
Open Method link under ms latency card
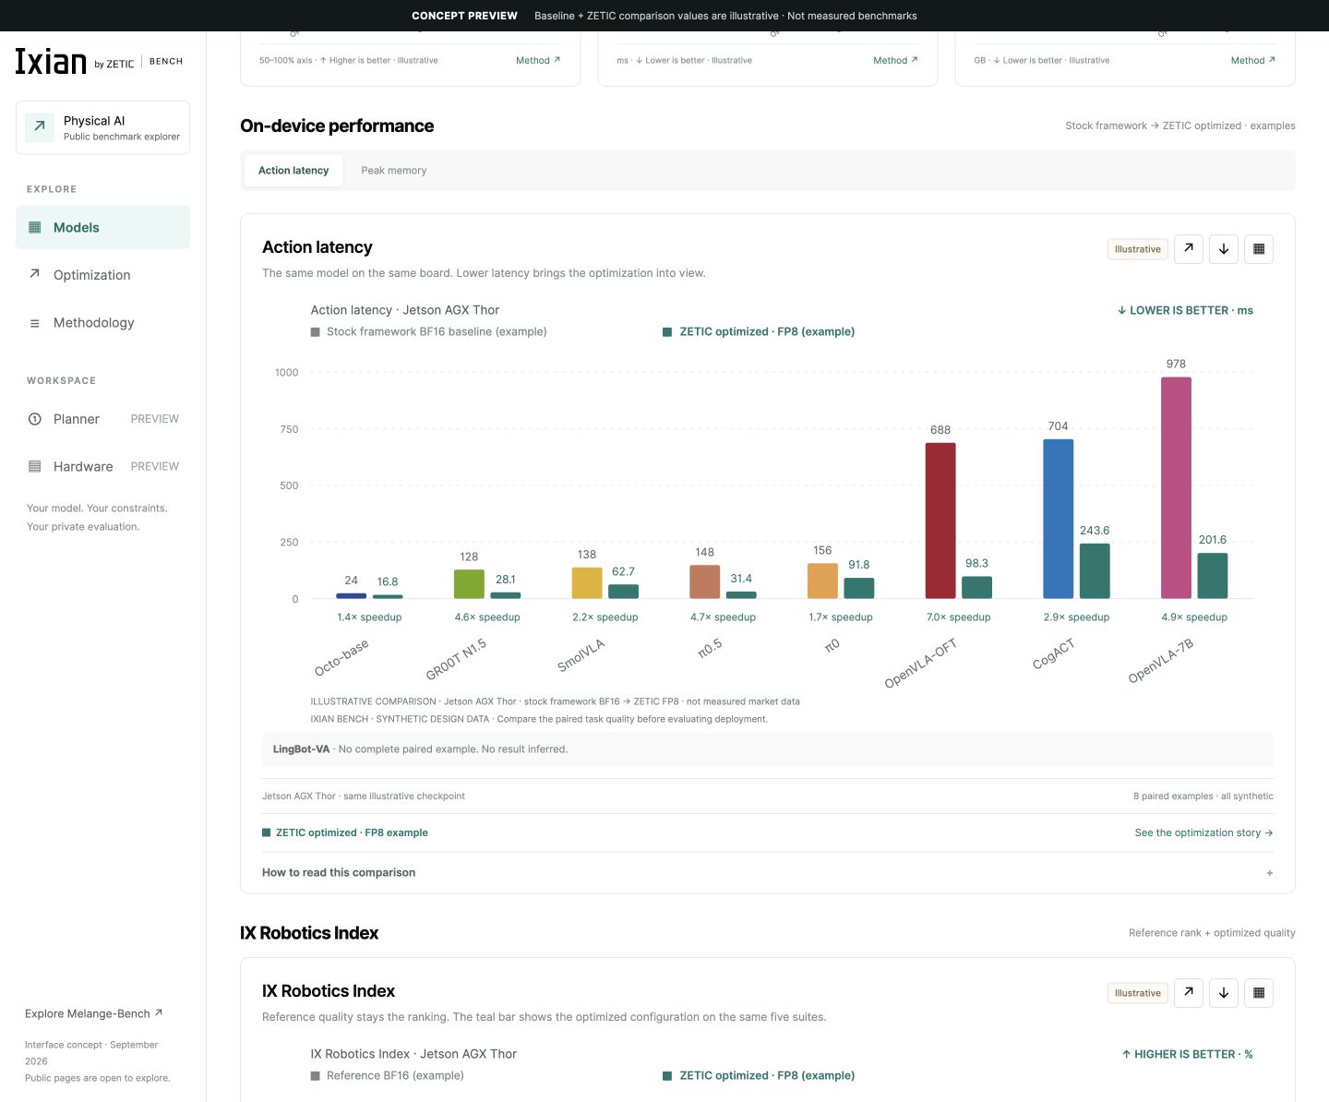[x=895, y=60]
